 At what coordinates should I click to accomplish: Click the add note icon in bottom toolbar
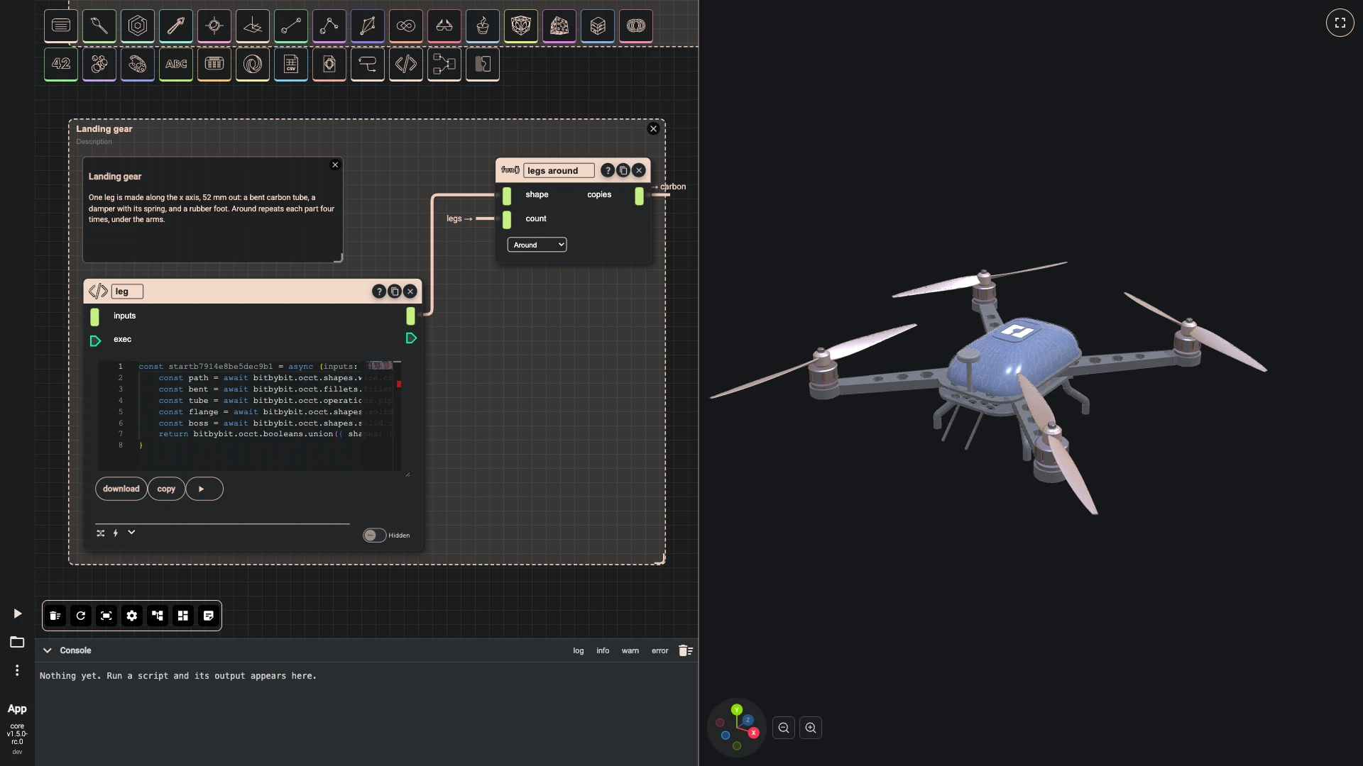coord(209,616)
